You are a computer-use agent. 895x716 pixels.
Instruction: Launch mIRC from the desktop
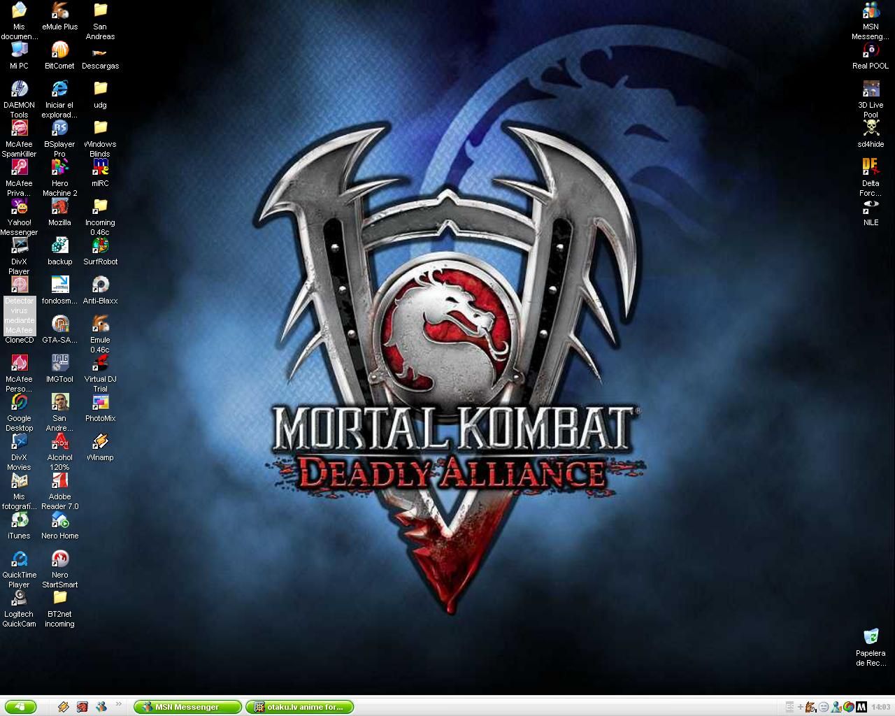point(100,167)
